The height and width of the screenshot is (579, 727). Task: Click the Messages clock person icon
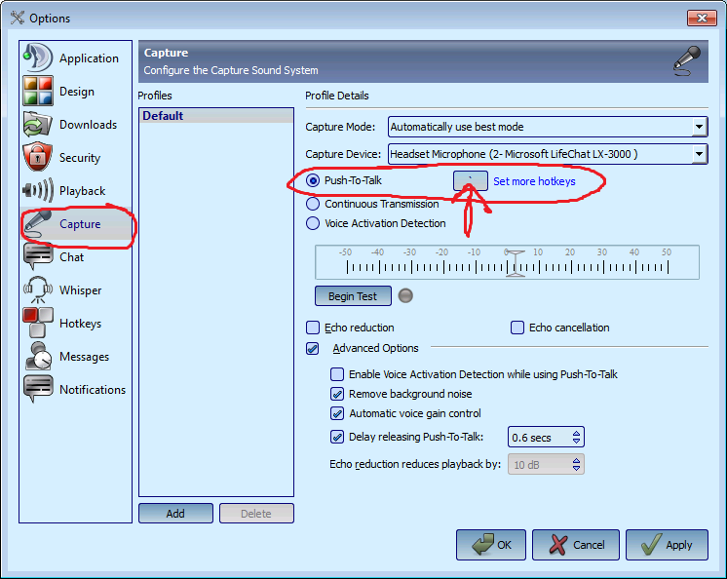38,356
